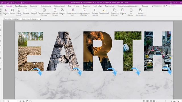Image resolution: width=182 pixels, height=102 pixels.
Task: Click Из сканера scan icon
Action: pyautogui.click(x=131, y=10)
